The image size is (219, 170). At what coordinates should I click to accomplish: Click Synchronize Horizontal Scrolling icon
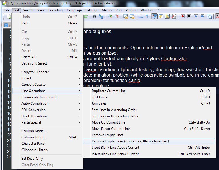132,16
